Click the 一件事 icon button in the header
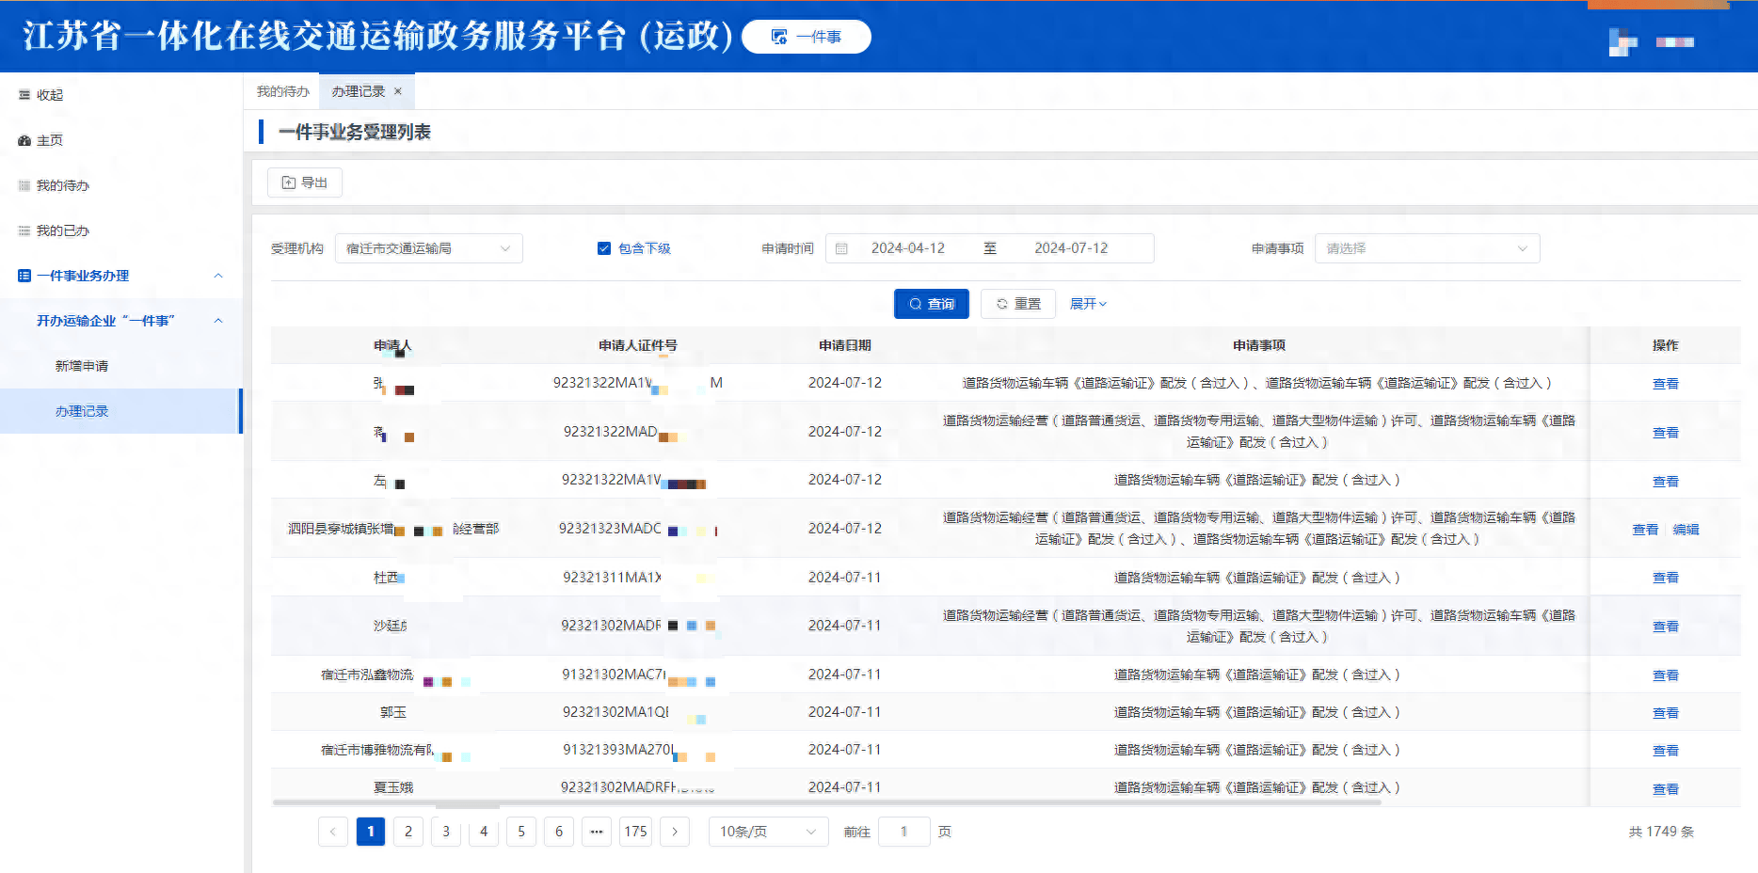The height and width of the screenshot is (873, 1758). 778,37
